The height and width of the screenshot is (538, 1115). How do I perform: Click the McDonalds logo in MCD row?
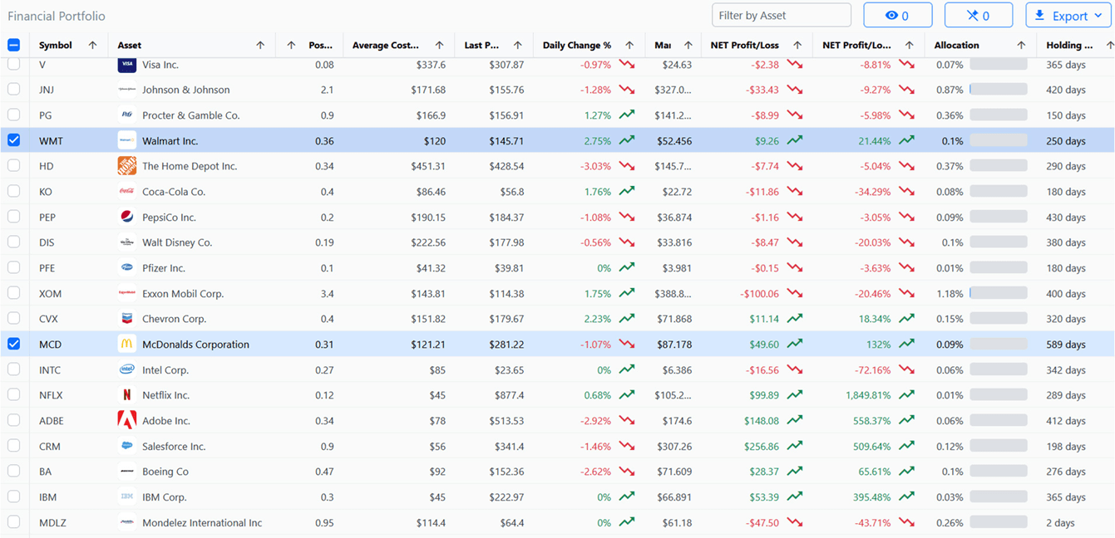pyautogui.click(x=126, y=345)
